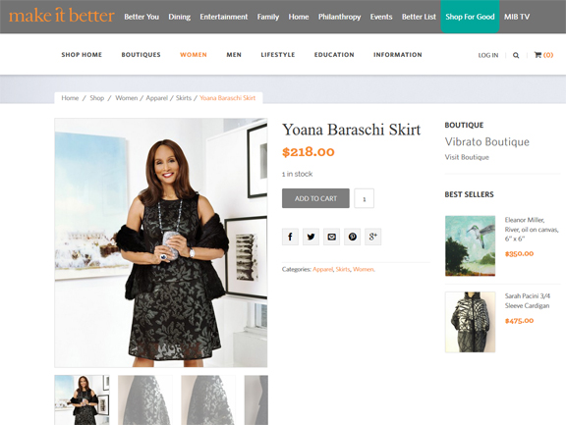Click the make it better logo
566x425 pixels.
point(61,16)
